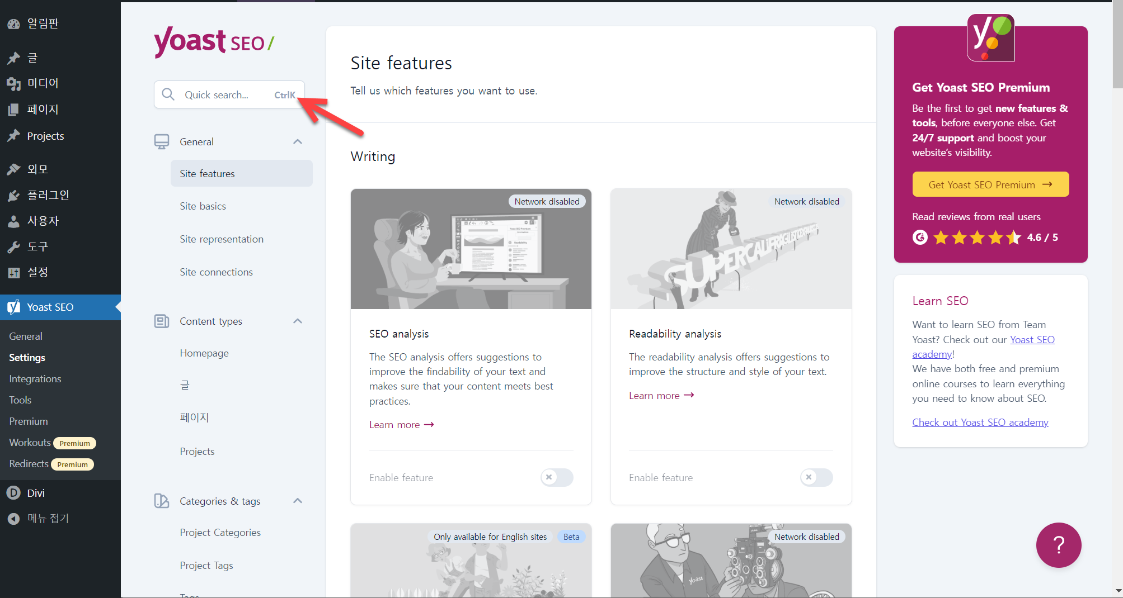Click the SEO analysis card illustration
Screen dimensions: 1123x598
(x=471, y=249)
